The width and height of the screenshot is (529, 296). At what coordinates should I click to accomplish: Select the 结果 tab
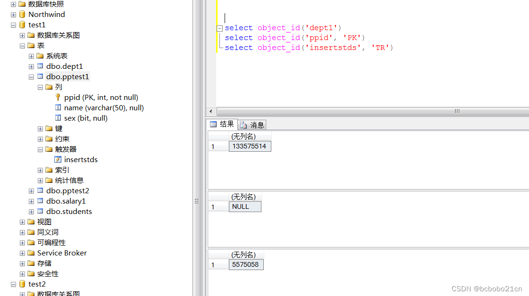[222, 124]
